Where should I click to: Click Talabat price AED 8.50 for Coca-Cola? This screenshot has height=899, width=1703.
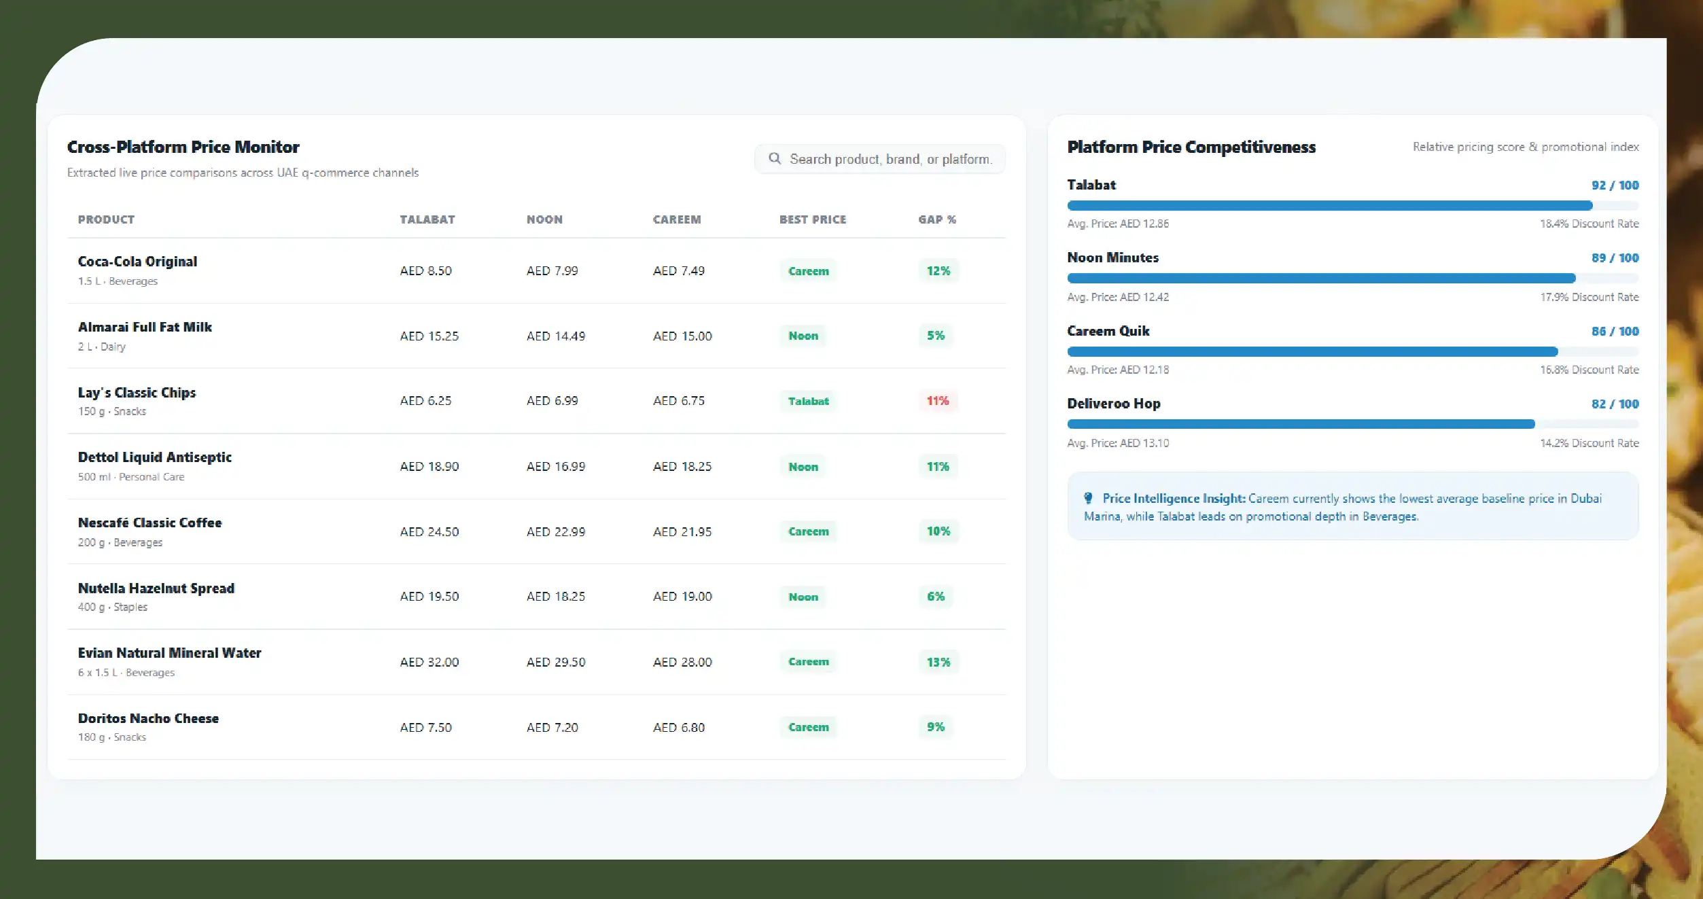[x=425, y=270]
